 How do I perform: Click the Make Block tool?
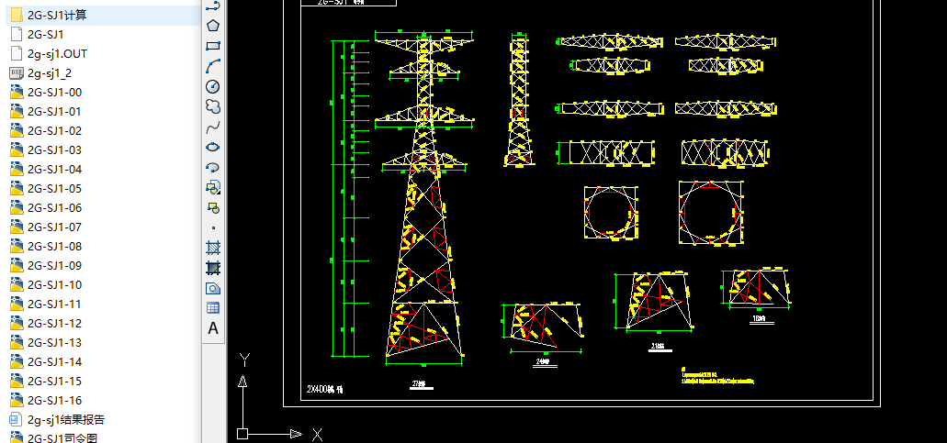[x=212, y=207]
